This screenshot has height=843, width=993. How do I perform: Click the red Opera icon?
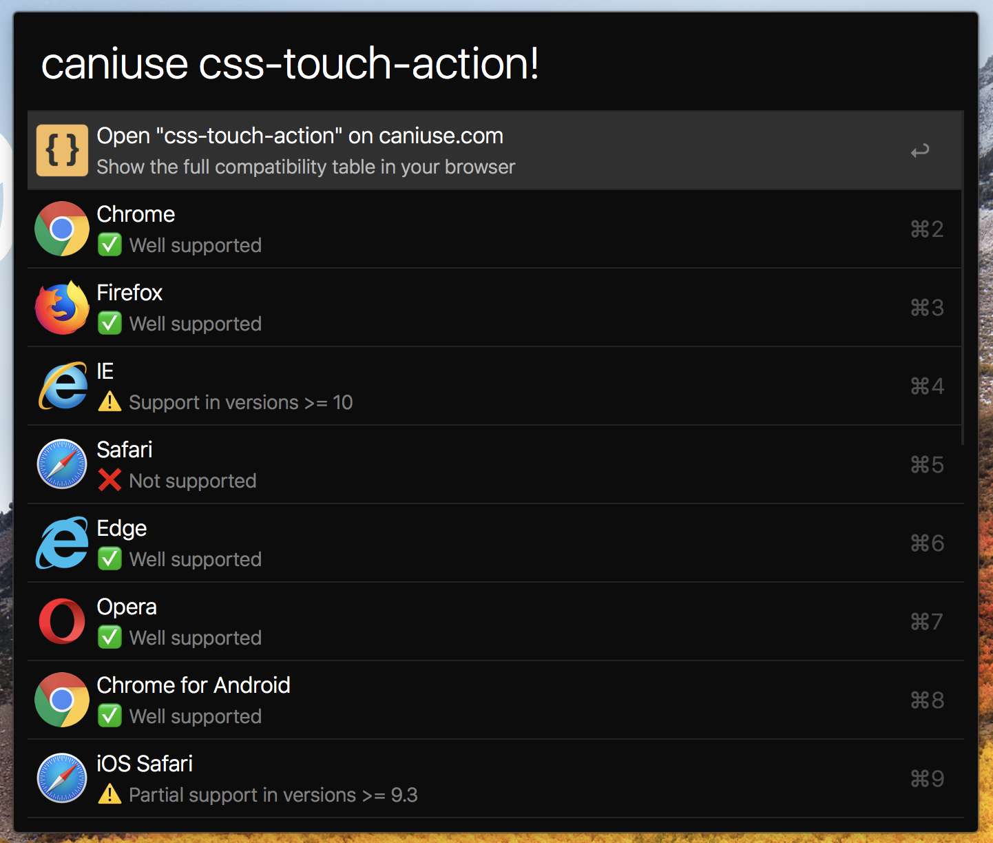[x=62, y=621]
